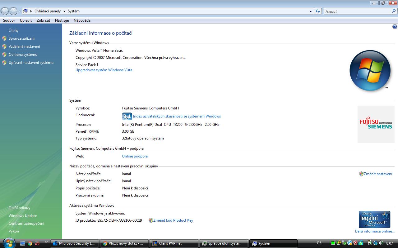
Task: Click the network connection tray icon
Action: coord(375,243)
